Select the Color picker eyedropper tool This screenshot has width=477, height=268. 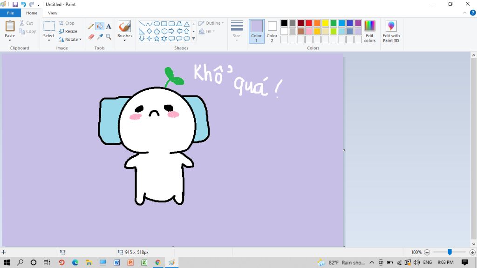pyautogui.click(x=100, y=37)
